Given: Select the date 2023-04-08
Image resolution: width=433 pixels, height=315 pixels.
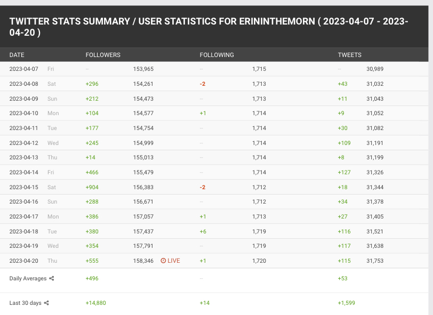Looking at the screenshot, I should [24, 84].
